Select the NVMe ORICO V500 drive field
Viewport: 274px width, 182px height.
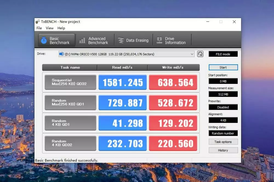[126, 54]
